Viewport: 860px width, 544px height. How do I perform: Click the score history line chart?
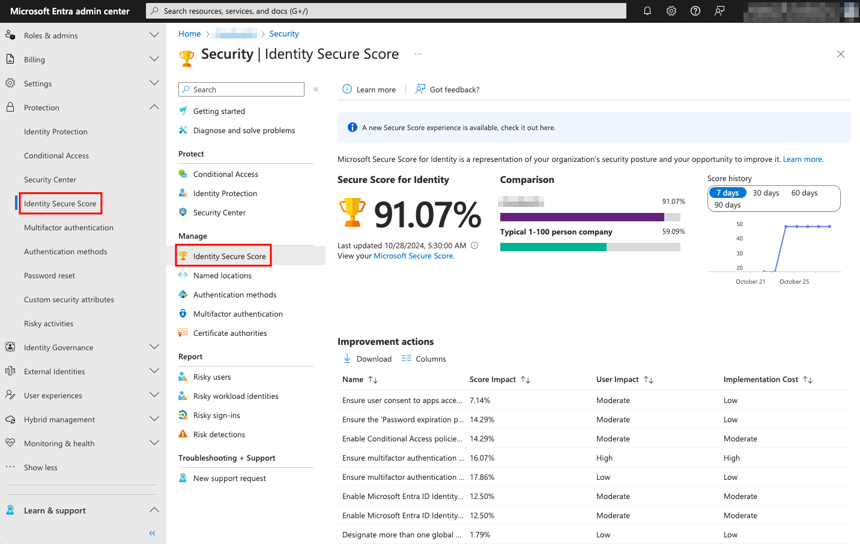point(775,248)
